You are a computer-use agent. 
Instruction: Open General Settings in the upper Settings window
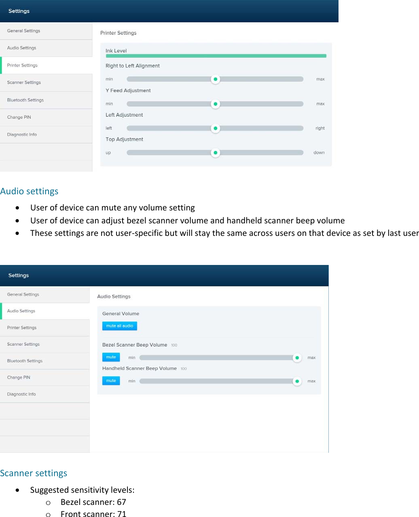click(46, 31)
